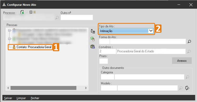
Task: Click the Forma do Ato code field
Action: (104, 41)
